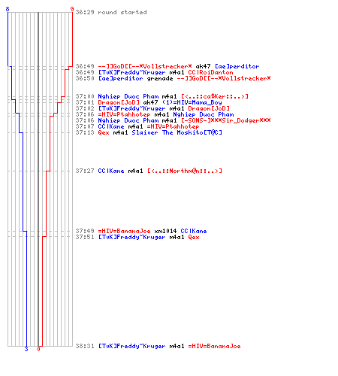Select (1)=HIV=Mama_Boy victim name
This screenshot has height=376, width=338.
point(192,102)
